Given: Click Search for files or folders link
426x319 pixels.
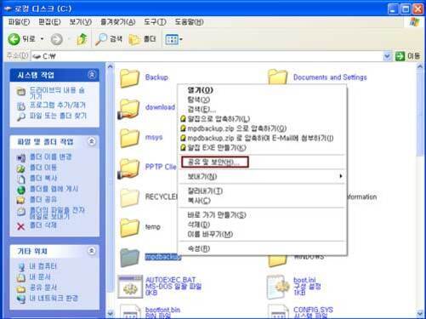Looking at the screenshot, I should point(58,116).
